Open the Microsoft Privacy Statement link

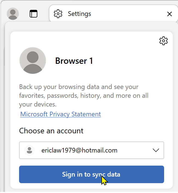(61, 114)
